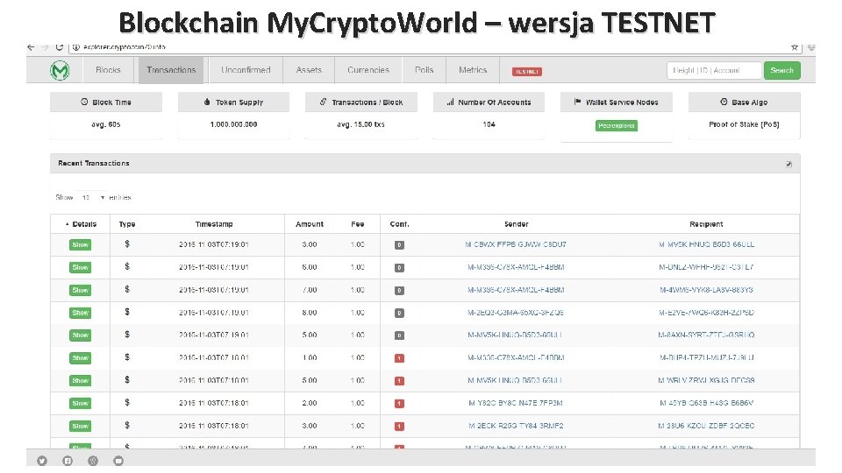Open the Twitter footer icon

42,461
